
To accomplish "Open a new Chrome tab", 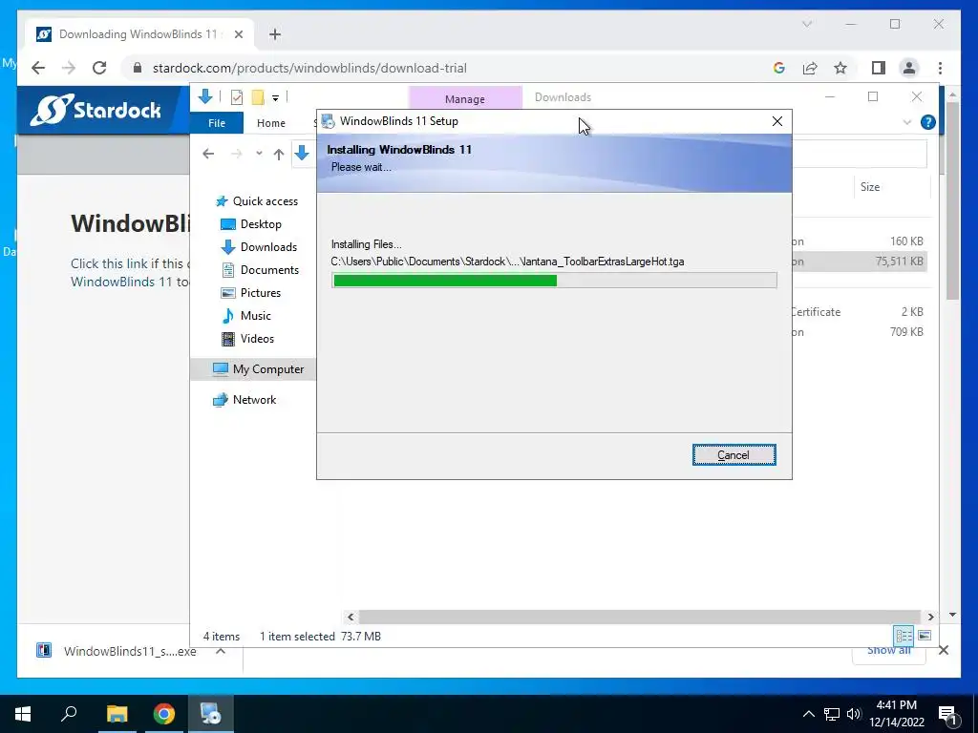I will [x=275, y=34].
